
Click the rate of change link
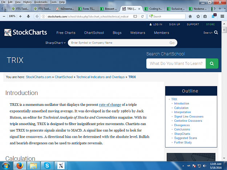pyautogui.click(x=110, y=104)
